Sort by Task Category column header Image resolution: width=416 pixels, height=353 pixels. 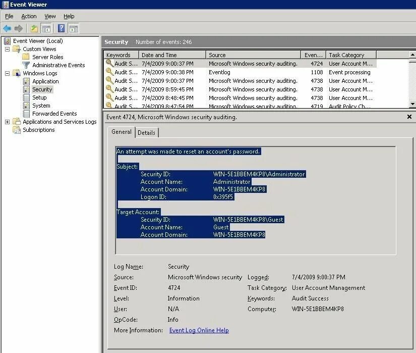pyautogui.click(x=351, y=55)
